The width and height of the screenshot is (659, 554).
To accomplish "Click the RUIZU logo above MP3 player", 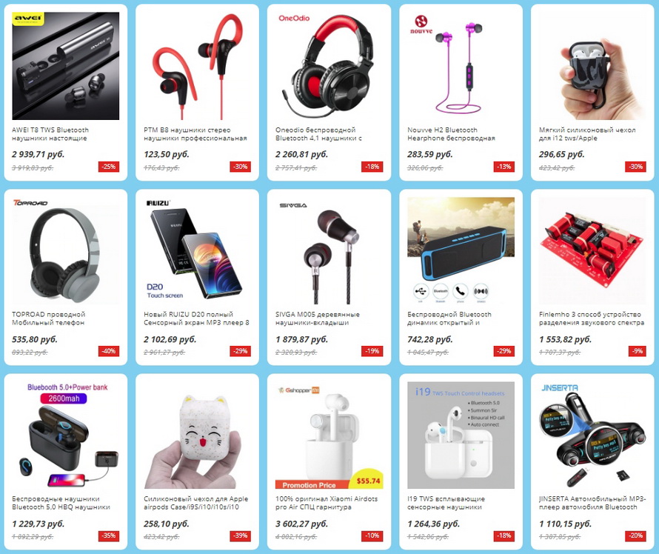I will pos(158,203).
